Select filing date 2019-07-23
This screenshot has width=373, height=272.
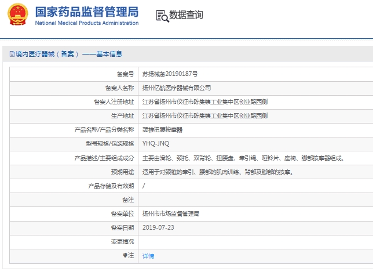click(158, 227)
